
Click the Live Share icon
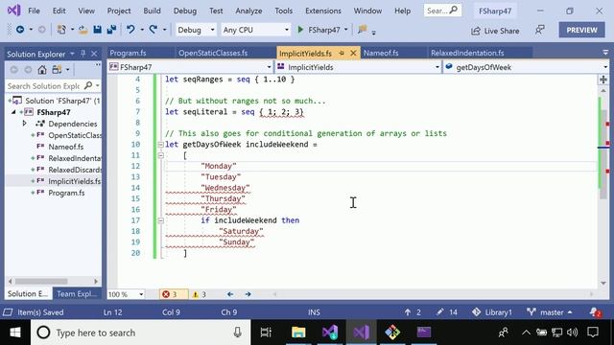coord(476,31)
